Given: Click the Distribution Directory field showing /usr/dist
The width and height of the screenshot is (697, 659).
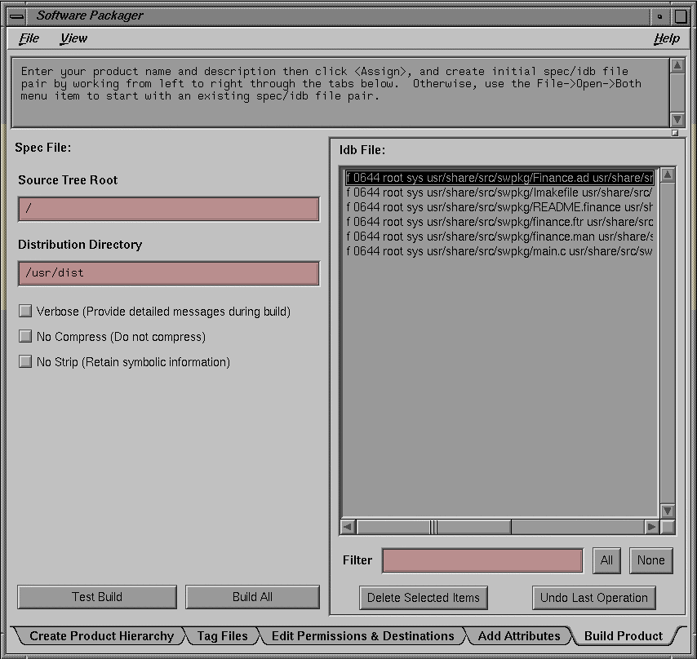Looking at the screenshot, I should (x=168, y=273).
